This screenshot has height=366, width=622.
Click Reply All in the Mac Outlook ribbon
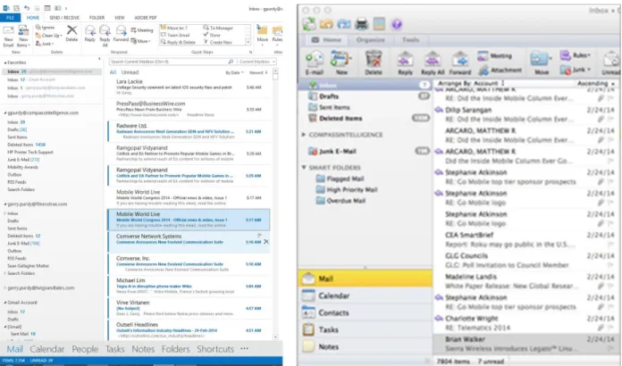click(x=433, y=62)
